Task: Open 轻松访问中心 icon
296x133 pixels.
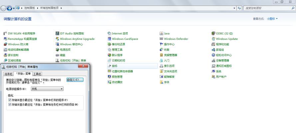Action: (213, 55)
